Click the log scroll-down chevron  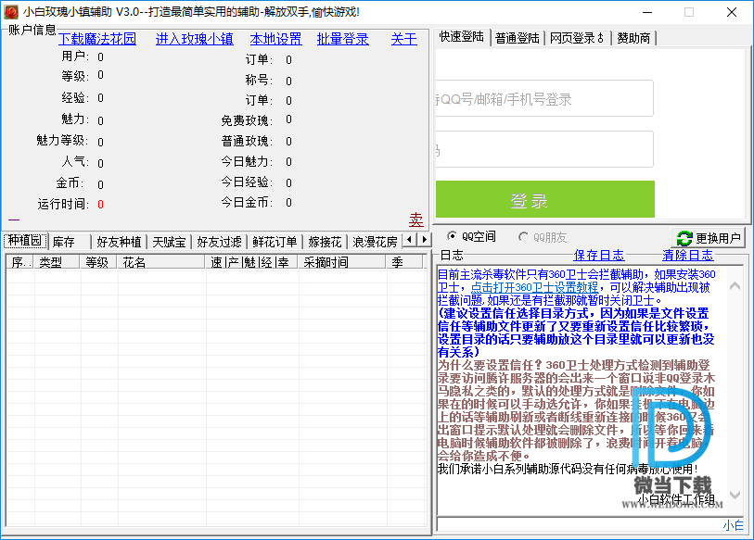[735, 495]
